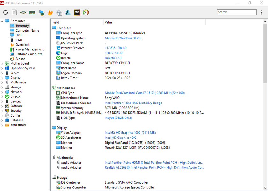
Task: Click the user account toolbar icon
Action: tap(68, 12)
